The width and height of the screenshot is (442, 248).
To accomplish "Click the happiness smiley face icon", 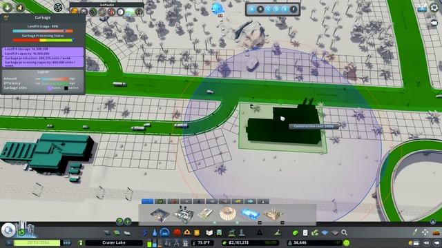I will (347, 242).
